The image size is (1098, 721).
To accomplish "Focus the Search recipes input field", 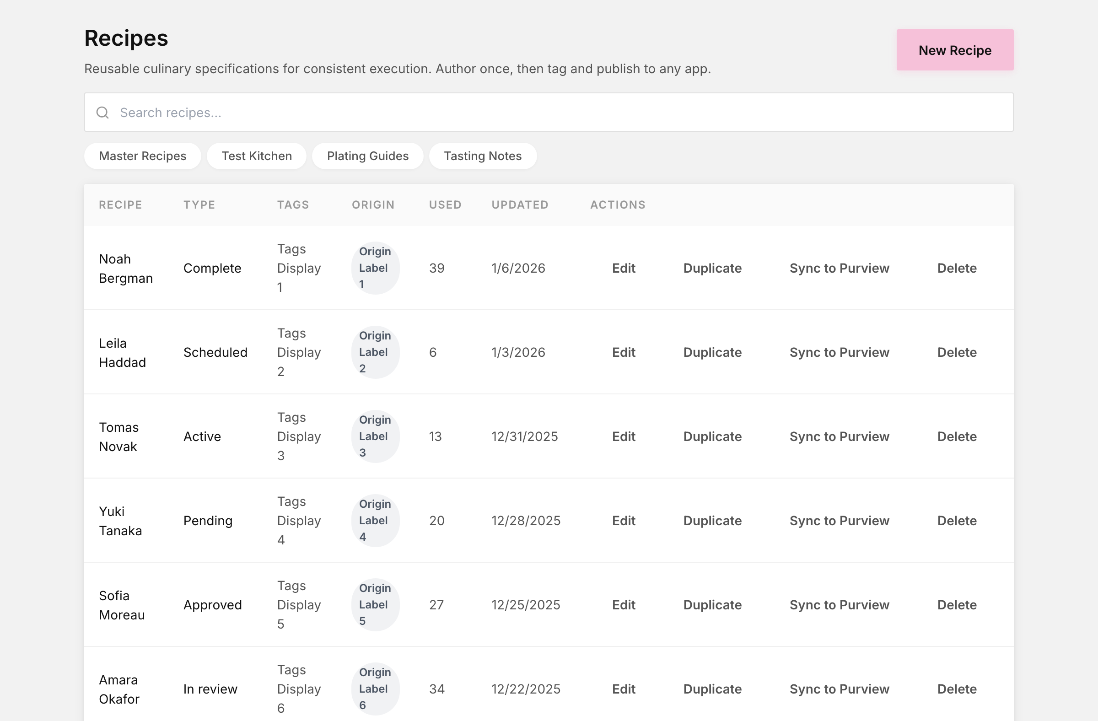I will [x=549, y=112].
